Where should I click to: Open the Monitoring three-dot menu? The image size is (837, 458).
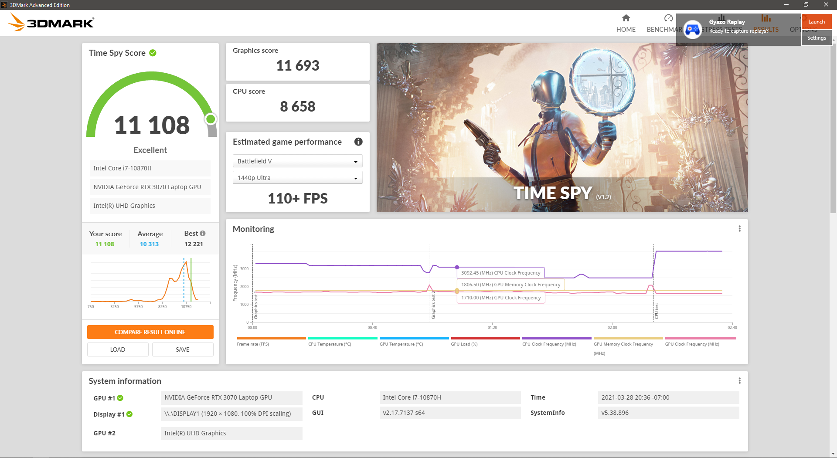[739, 229]
